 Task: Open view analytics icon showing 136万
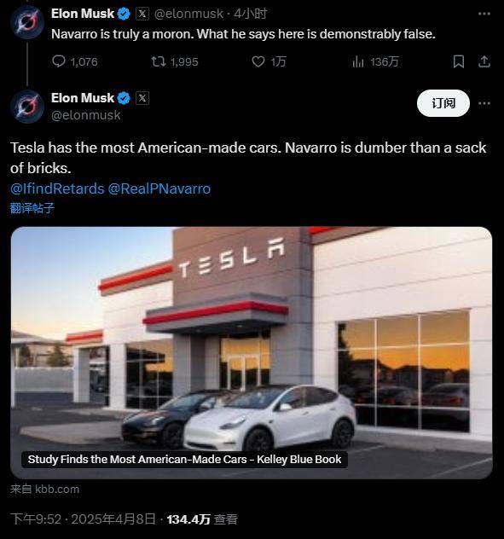[358, 62]
